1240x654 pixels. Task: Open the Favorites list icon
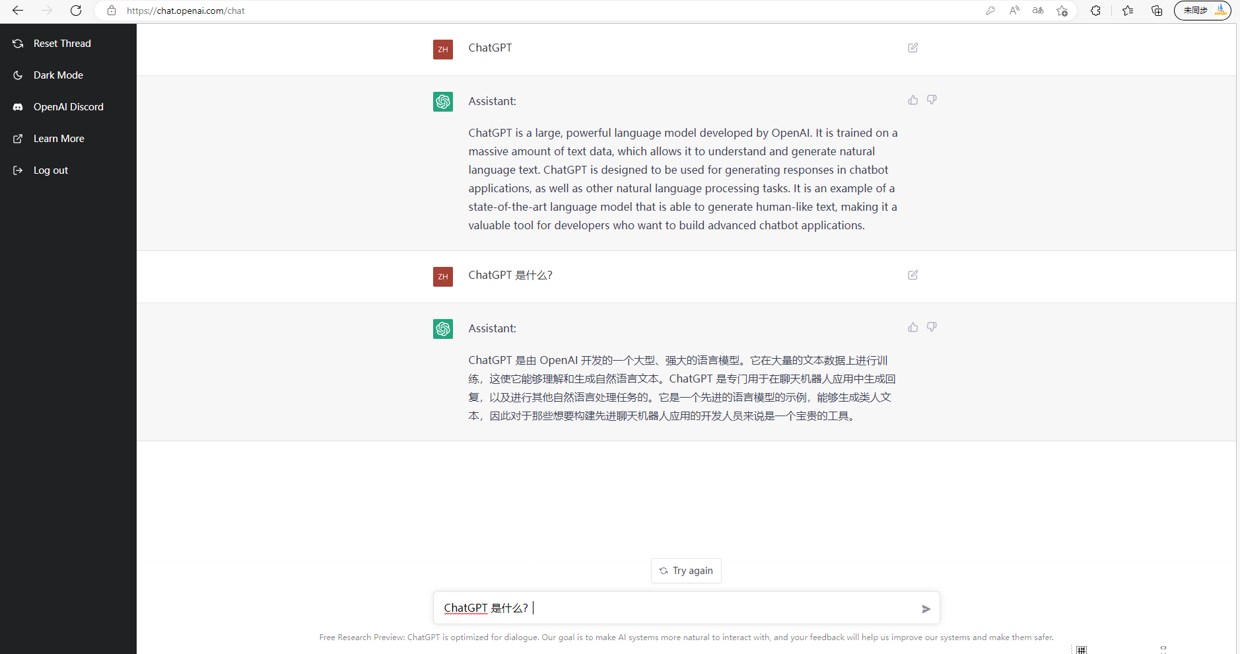coord(1127,11)
